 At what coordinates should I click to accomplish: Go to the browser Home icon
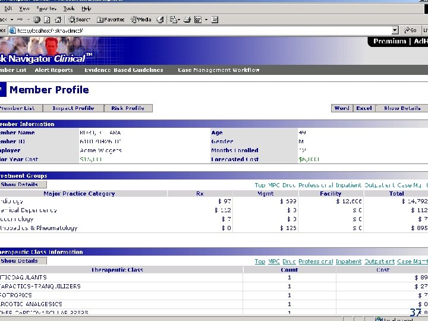coord(58,20)
